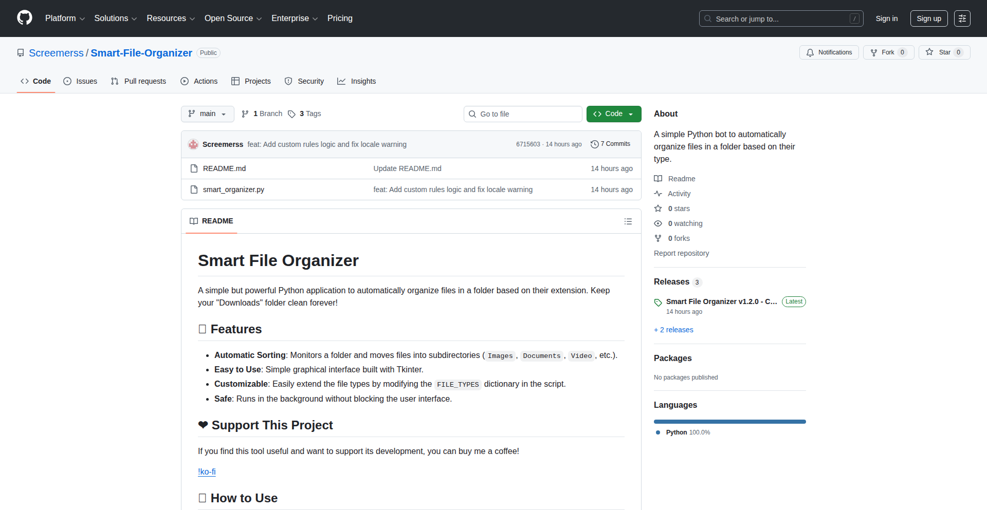Open the Pull requests tab
Screen dimensions: 987x510
pos(138,81)
